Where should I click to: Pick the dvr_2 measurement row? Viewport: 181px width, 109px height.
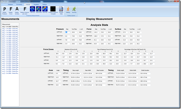[x=10, y=47]
